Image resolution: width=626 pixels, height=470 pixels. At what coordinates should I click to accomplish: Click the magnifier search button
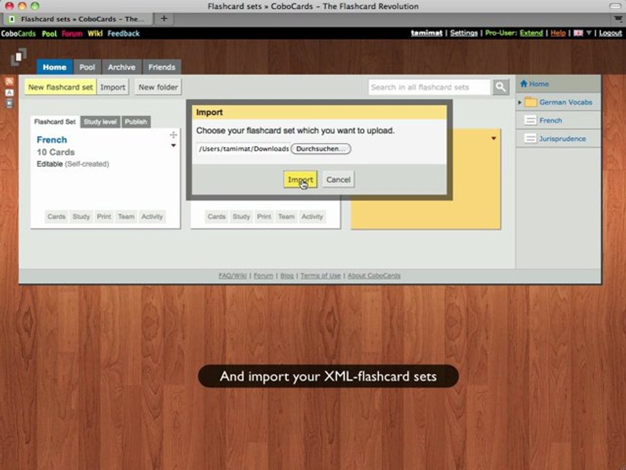[x=501, y=87]
